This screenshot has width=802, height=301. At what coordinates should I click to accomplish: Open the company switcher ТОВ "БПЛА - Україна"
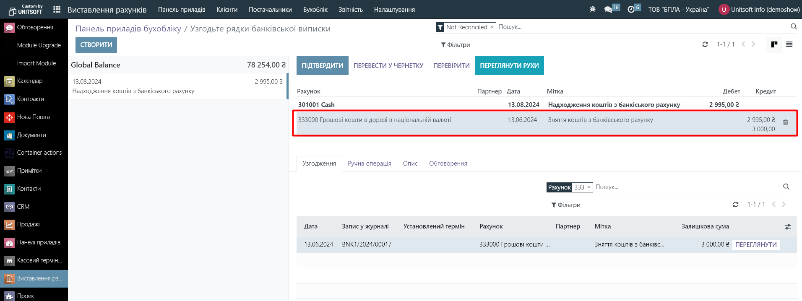(x=678, y=10)
